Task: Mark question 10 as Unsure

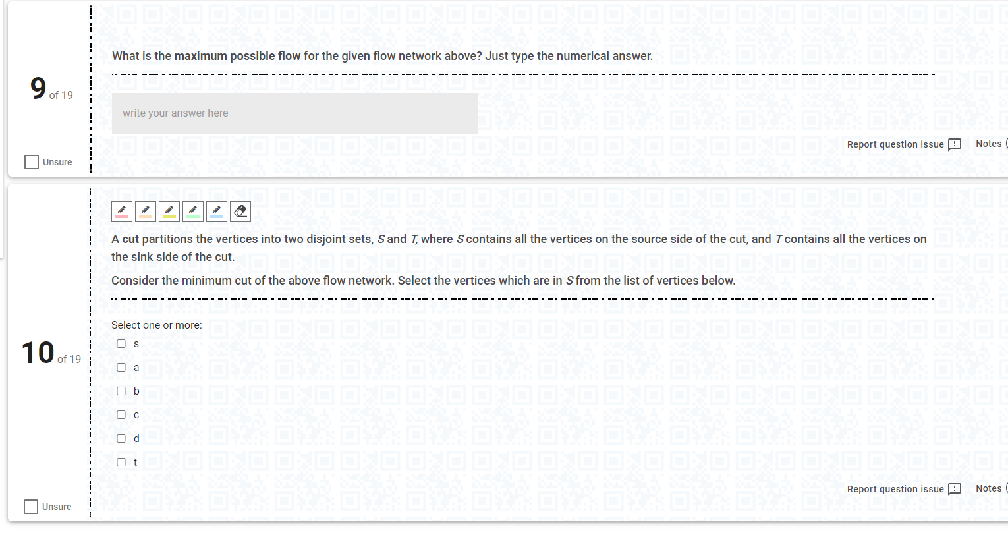Action: coord(31,506)
